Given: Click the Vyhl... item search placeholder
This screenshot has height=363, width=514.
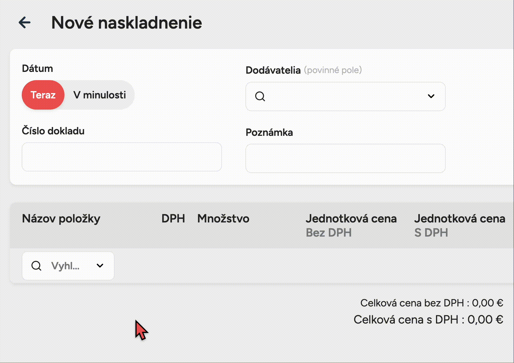Looking at the screenshot, I should tap(65, 266).
